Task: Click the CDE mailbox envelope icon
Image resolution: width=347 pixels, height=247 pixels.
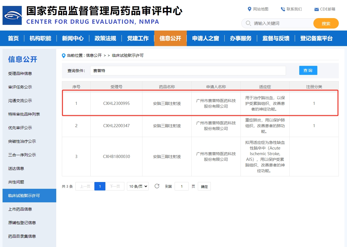Action: point(316,9)
